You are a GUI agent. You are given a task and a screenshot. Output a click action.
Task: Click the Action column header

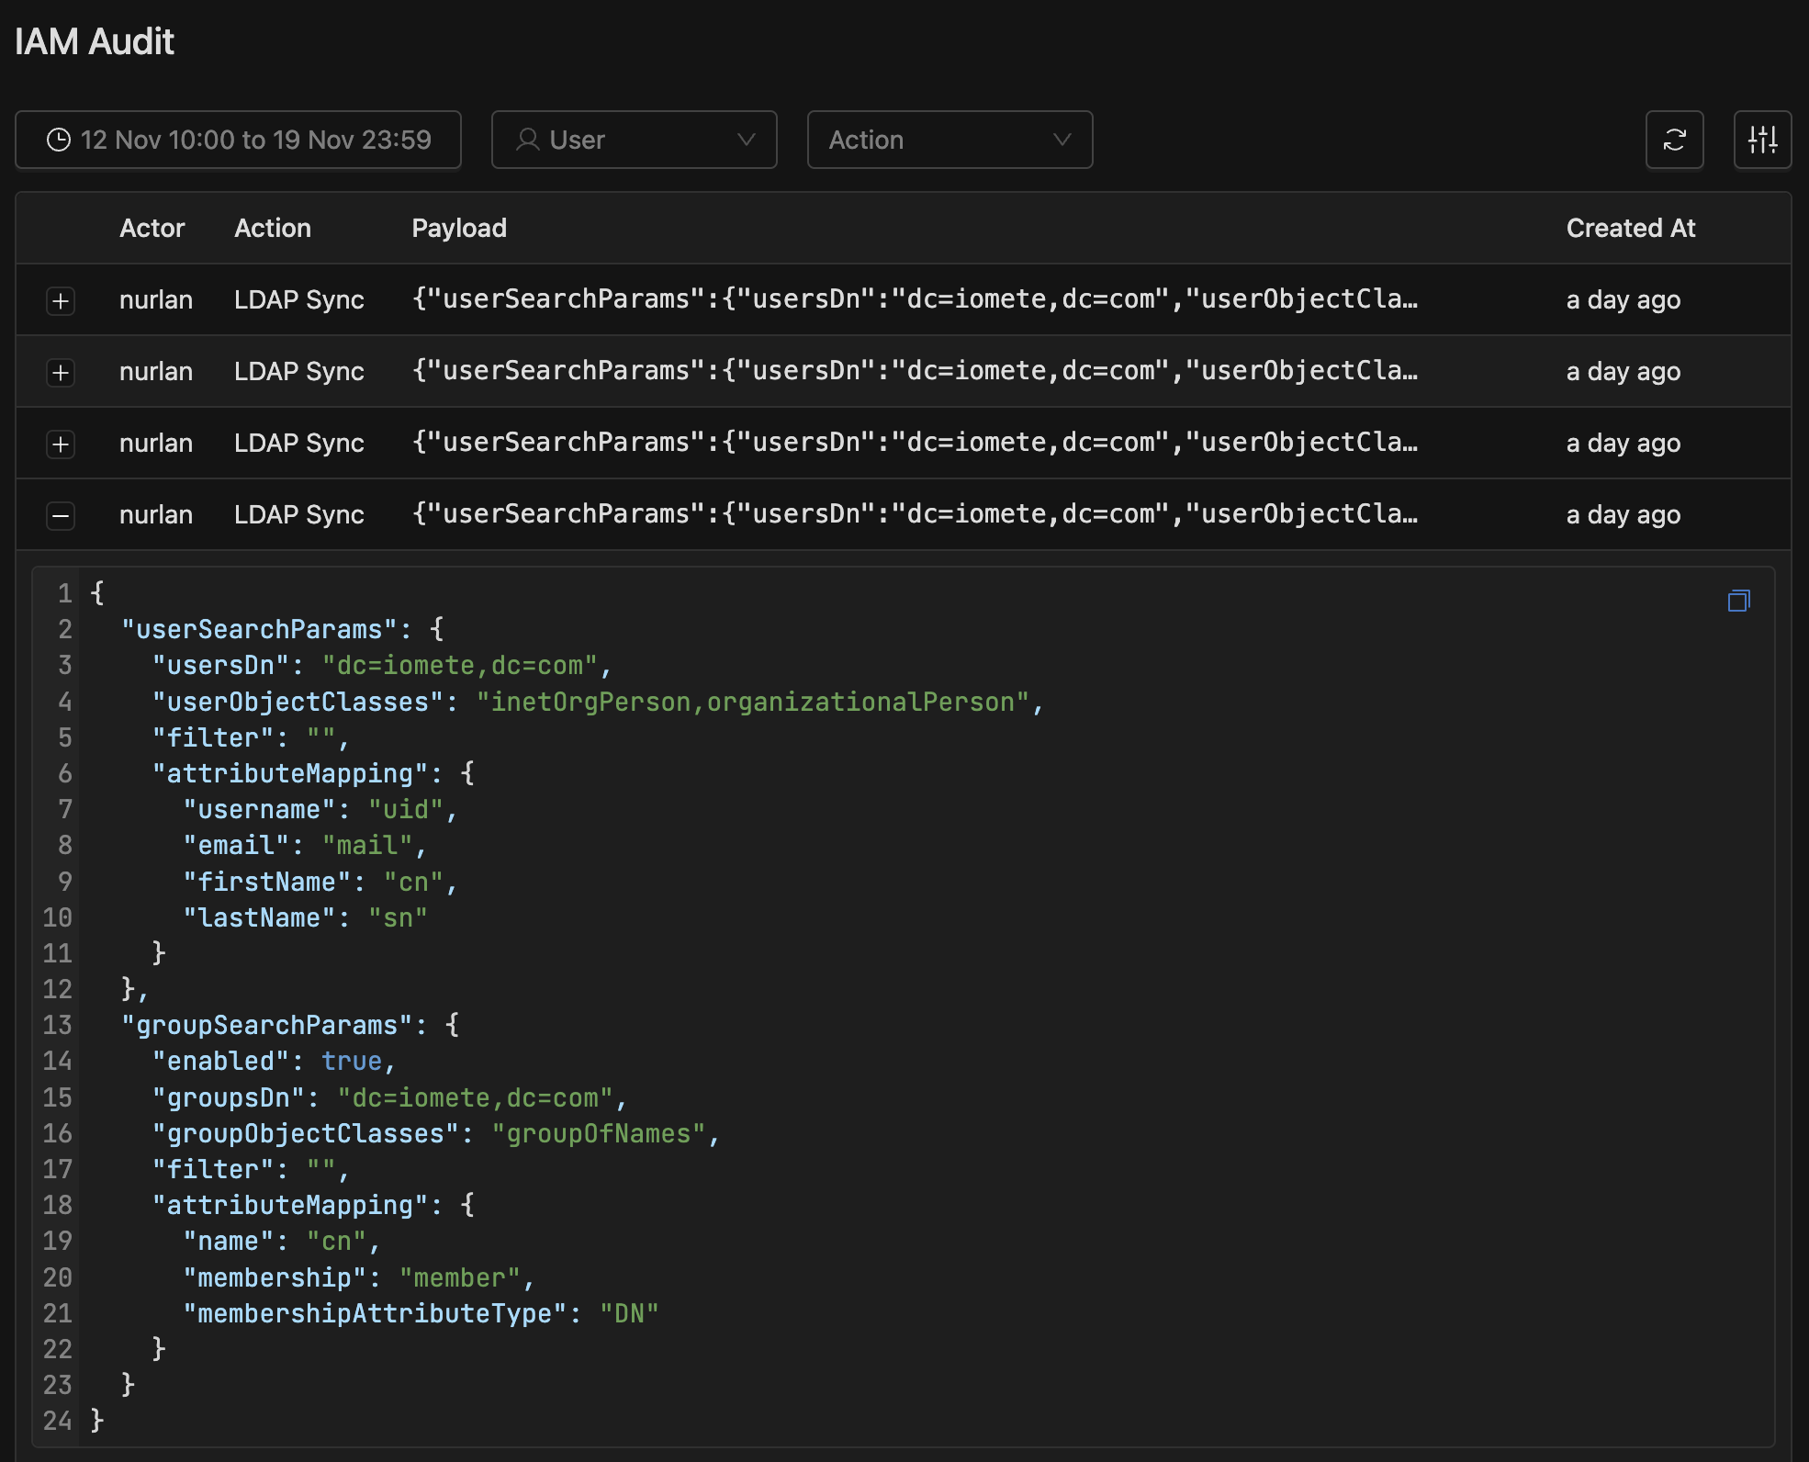[273, 228]
